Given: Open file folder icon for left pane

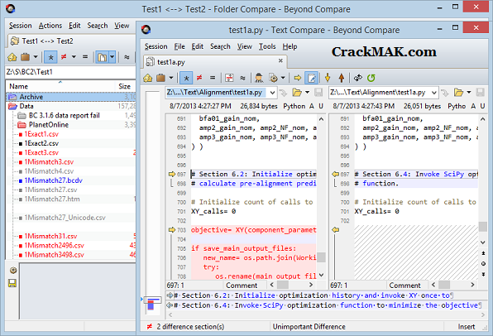Looking at the screenshot, I should tap(297, 93).
